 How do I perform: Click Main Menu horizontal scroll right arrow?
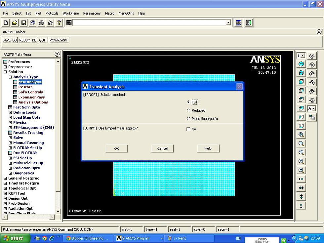[x=52, y=217]
